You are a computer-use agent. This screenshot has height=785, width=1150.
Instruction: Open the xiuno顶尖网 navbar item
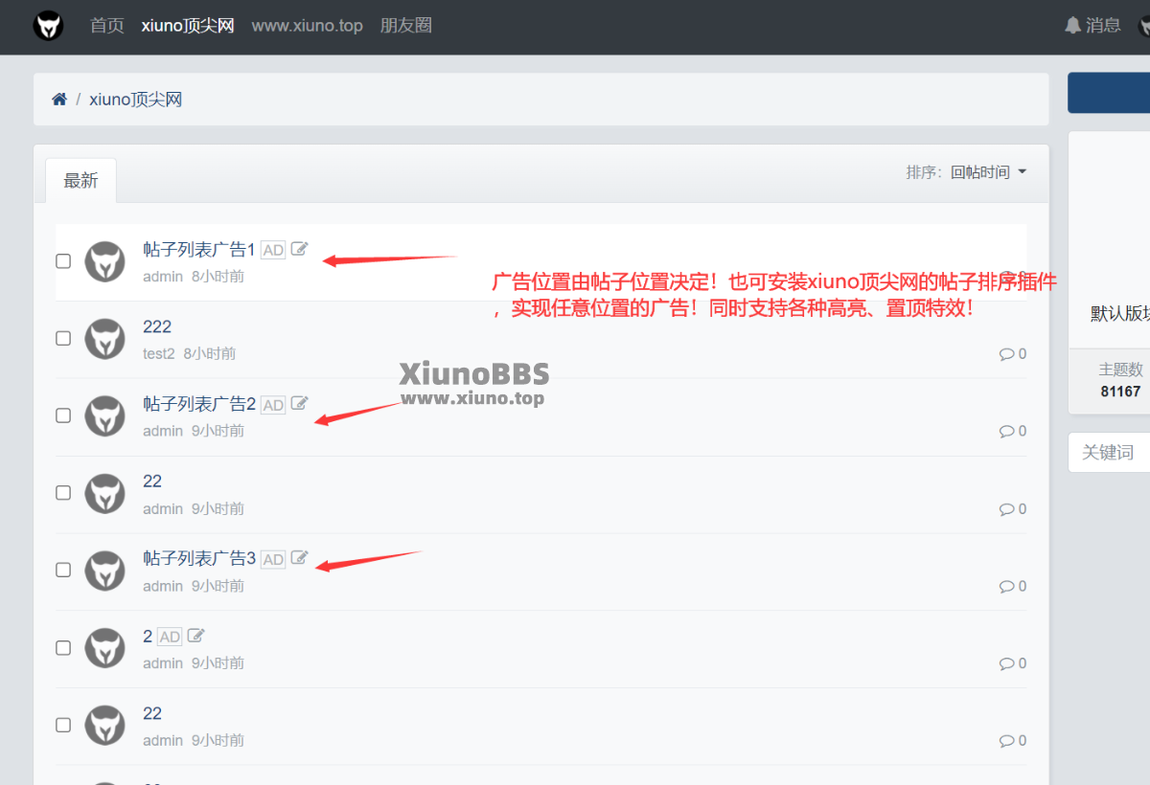188,26
